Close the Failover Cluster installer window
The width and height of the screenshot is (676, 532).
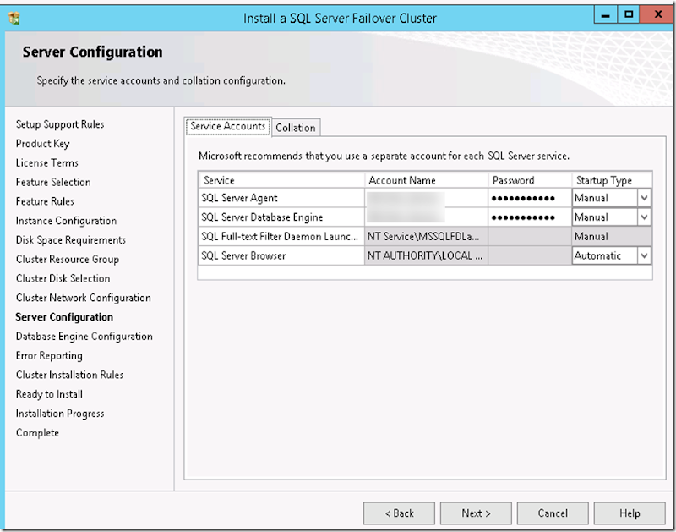657,14
